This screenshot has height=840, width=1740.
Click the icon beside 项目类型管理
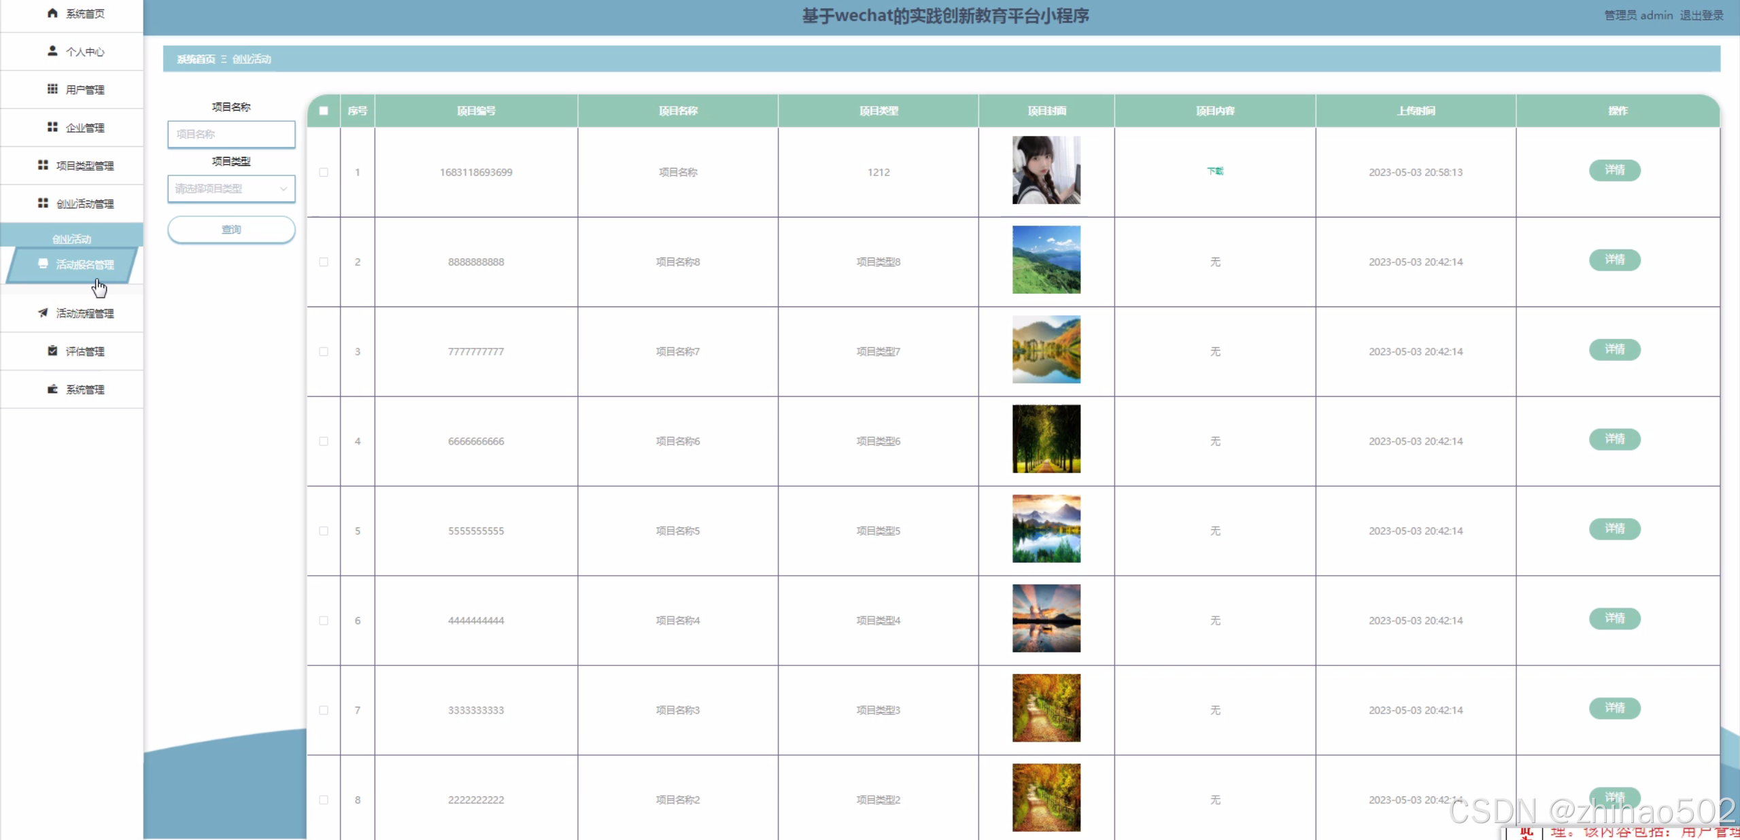(x=43, y=165)
